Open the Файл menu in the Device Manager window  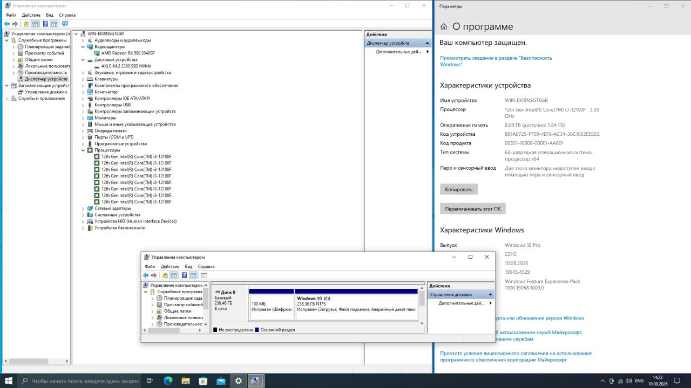click(x=11, y=15)
